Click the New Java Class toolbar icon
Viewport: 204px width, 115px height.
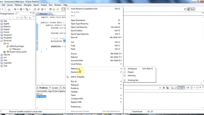(x=42, y=9)
